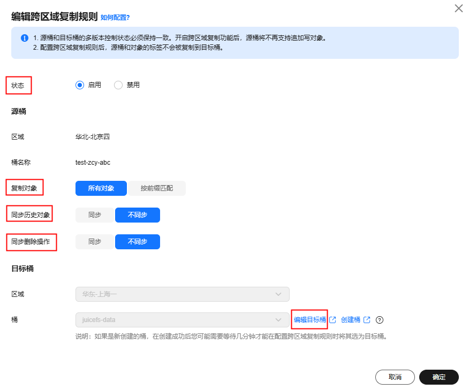Open the target region dropdown 华东-上海一

click(x=183, y=294)
